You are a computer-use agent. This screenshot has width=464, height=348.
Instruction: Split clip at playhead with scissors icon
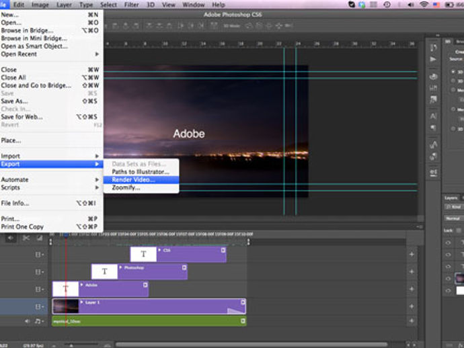(26, 238)
